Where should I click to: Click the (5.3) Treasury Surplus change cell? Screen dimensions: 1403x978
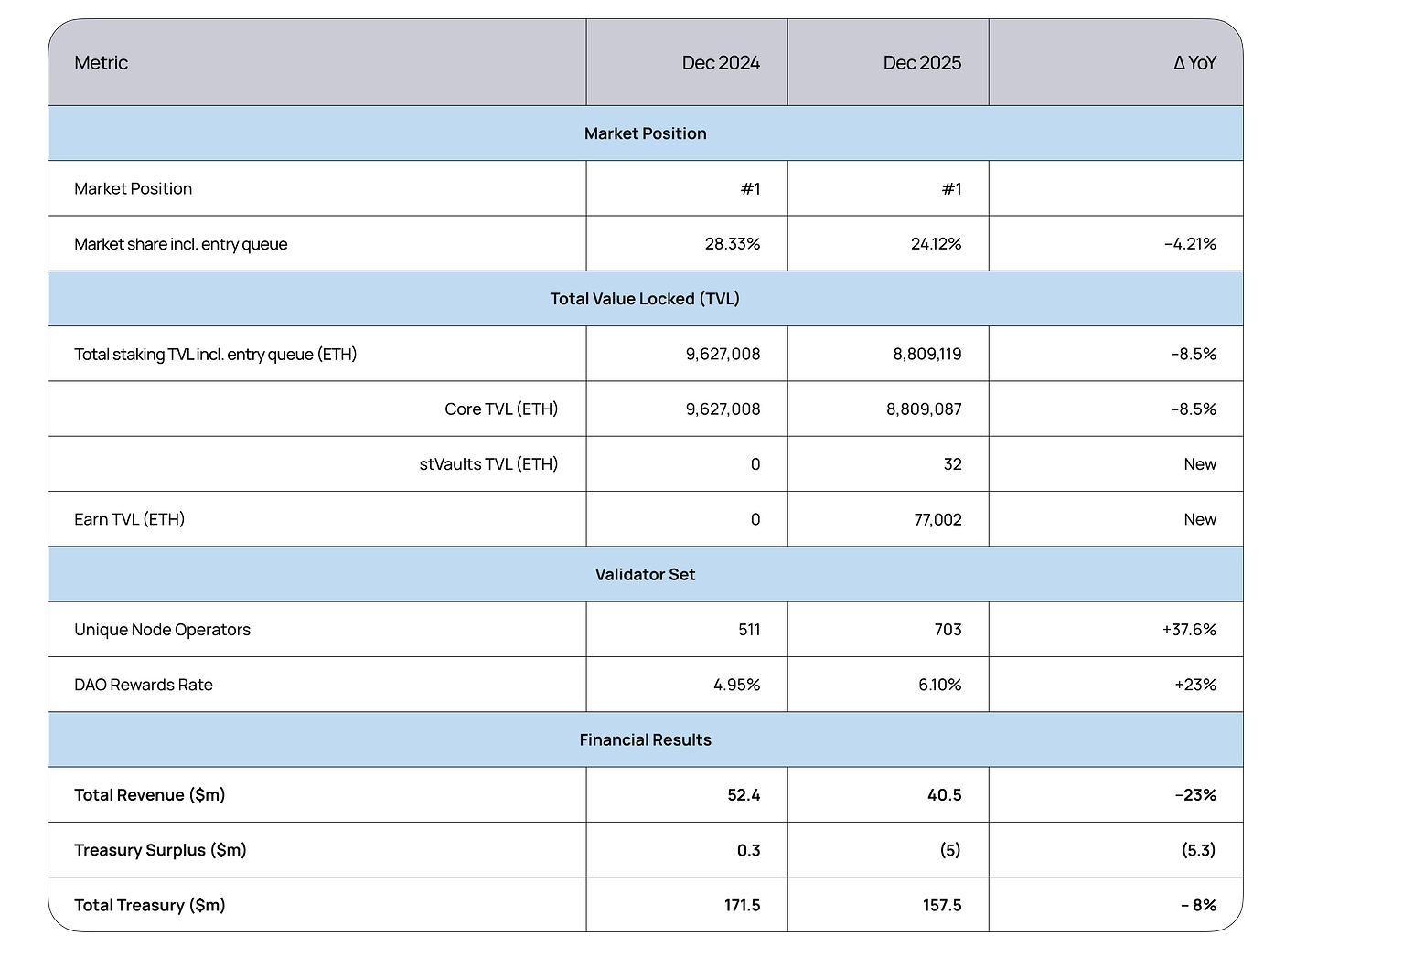(x=1198, y=851)
